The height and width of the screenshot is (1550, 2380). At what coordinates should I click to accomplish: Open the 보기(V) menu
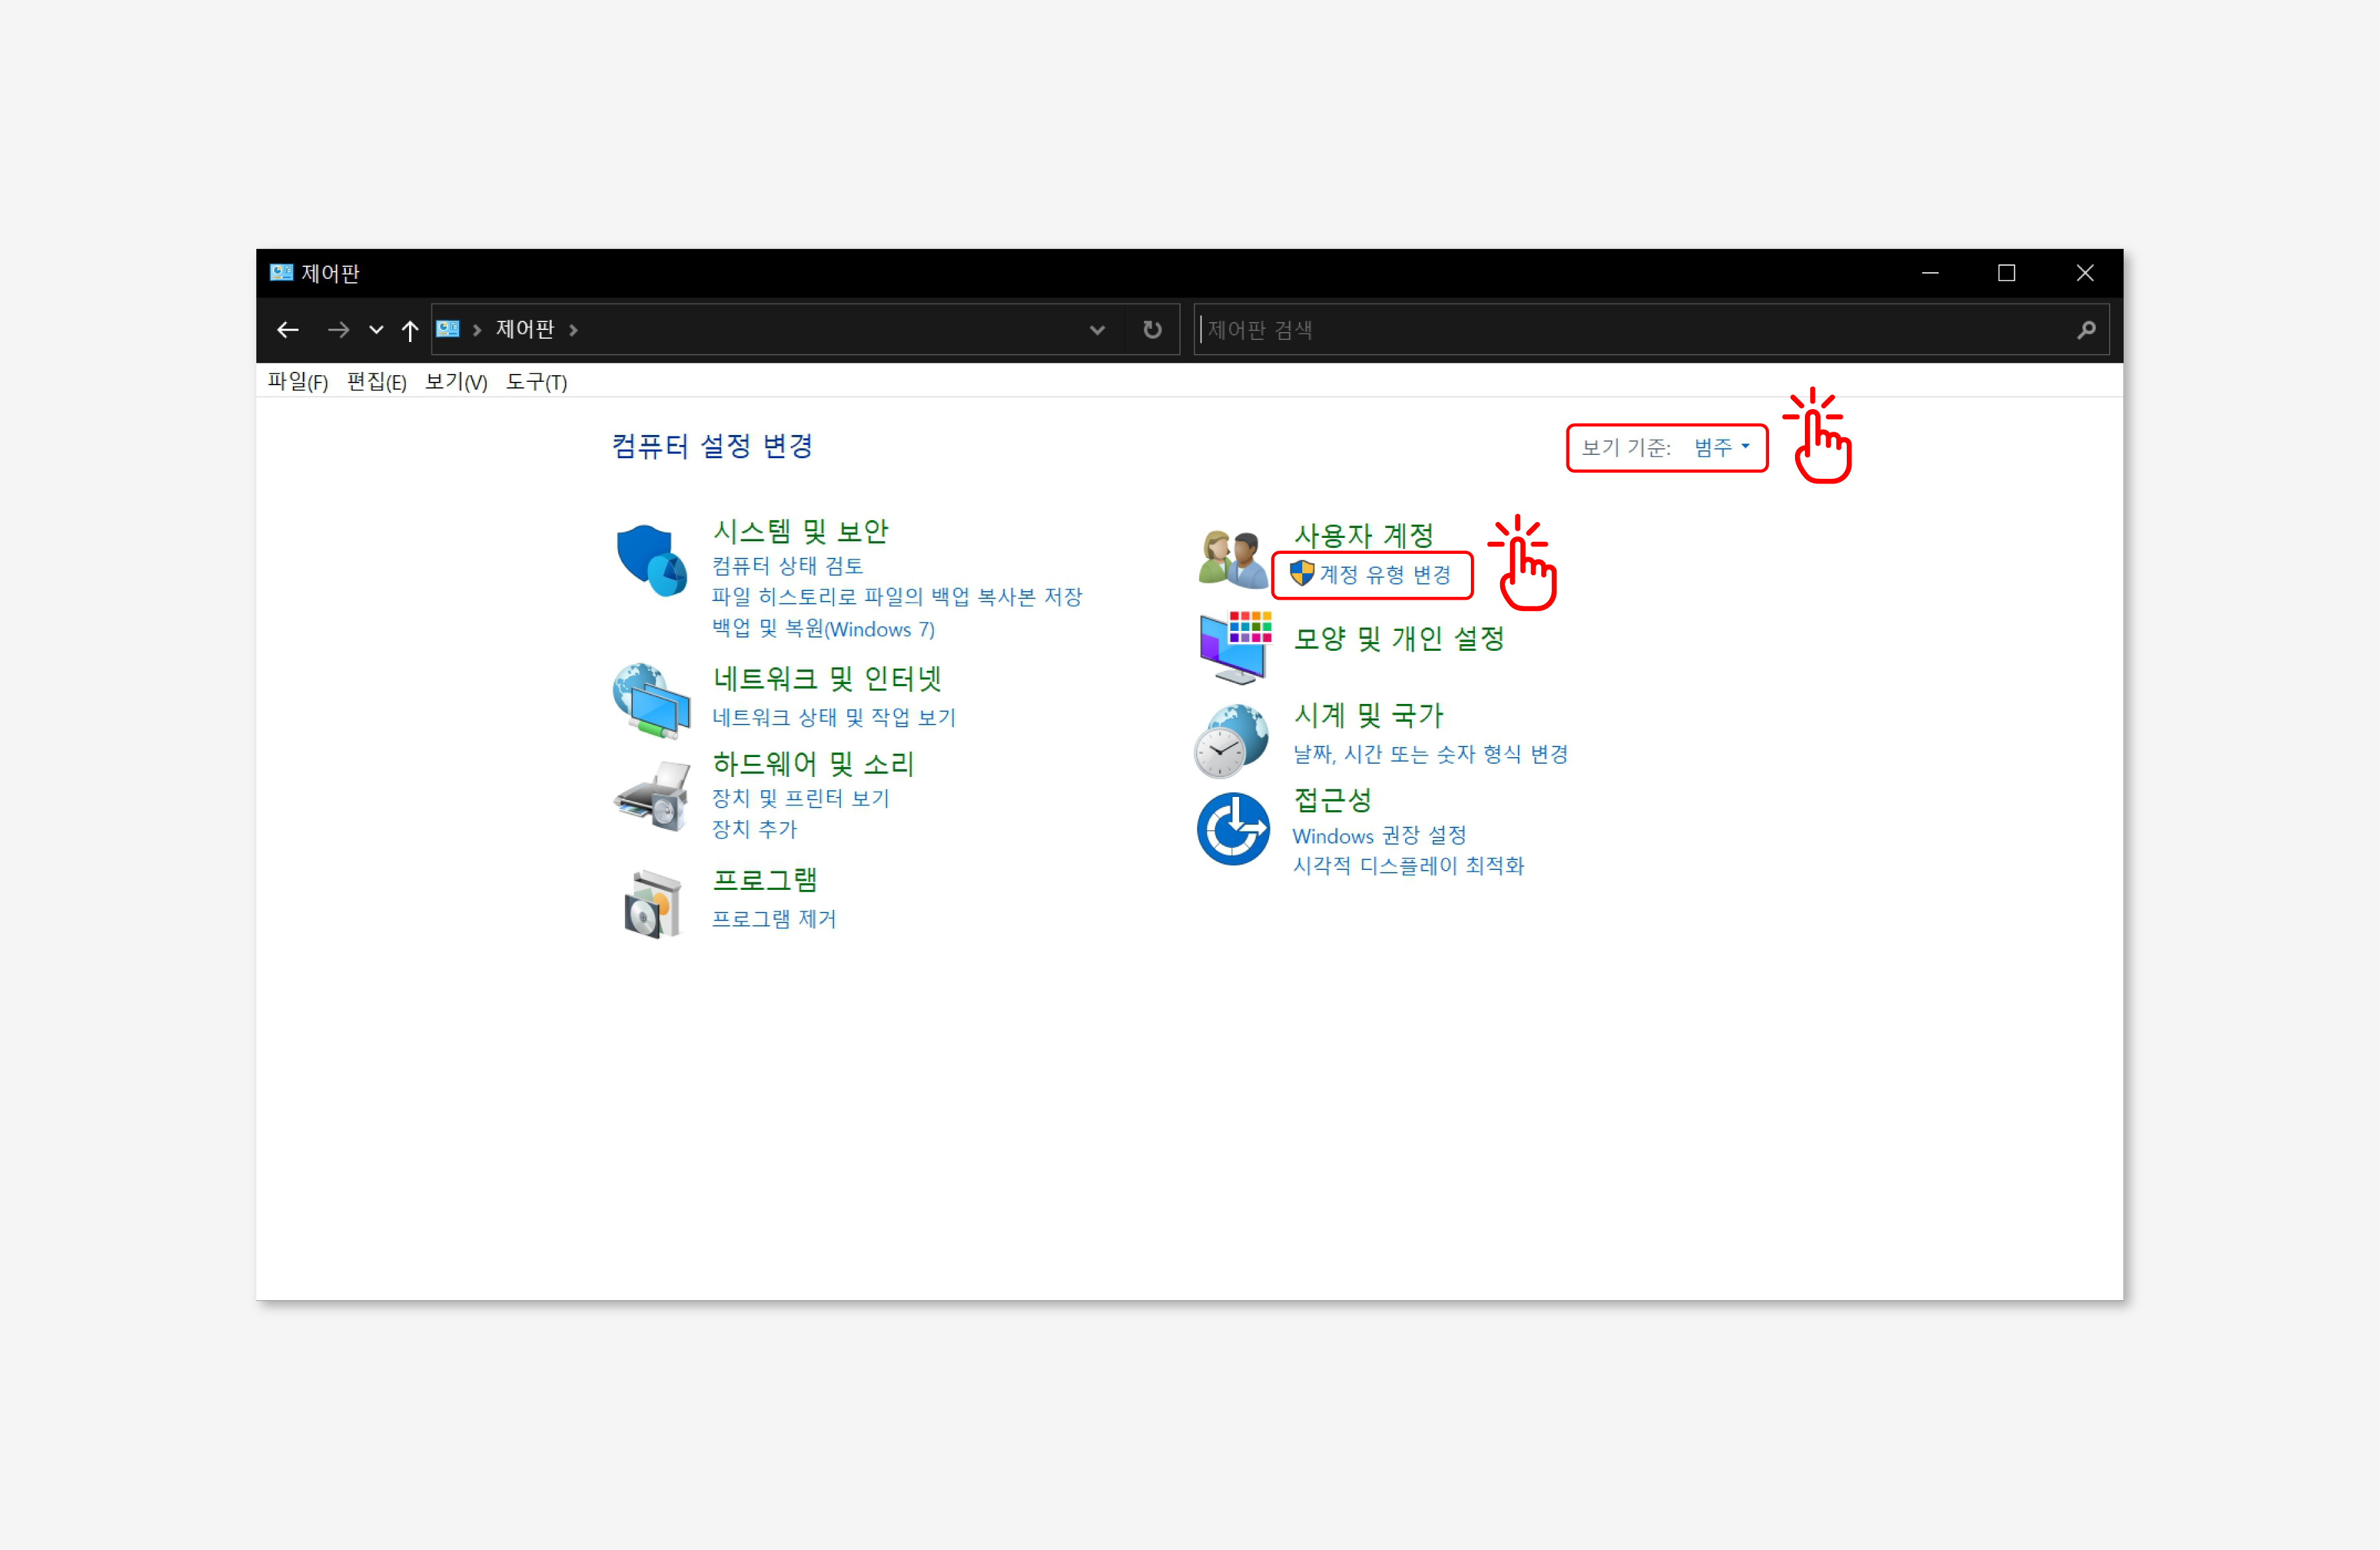(x=456, y=382)
